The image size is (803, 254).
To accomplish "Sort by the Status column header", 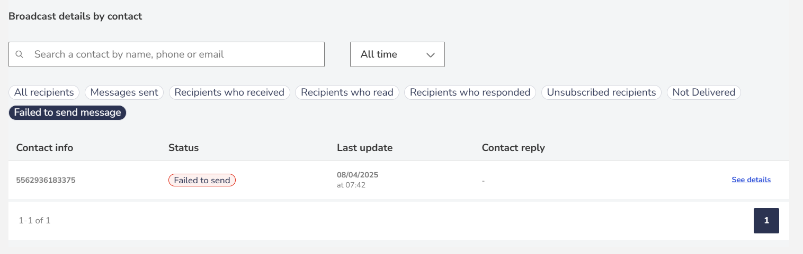I will click(183, 148).
